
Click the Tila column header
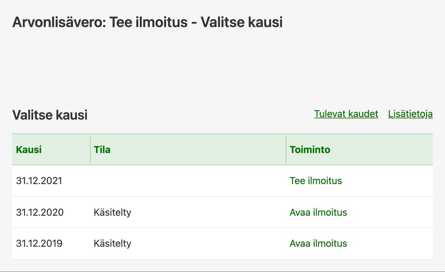[102, 150]
